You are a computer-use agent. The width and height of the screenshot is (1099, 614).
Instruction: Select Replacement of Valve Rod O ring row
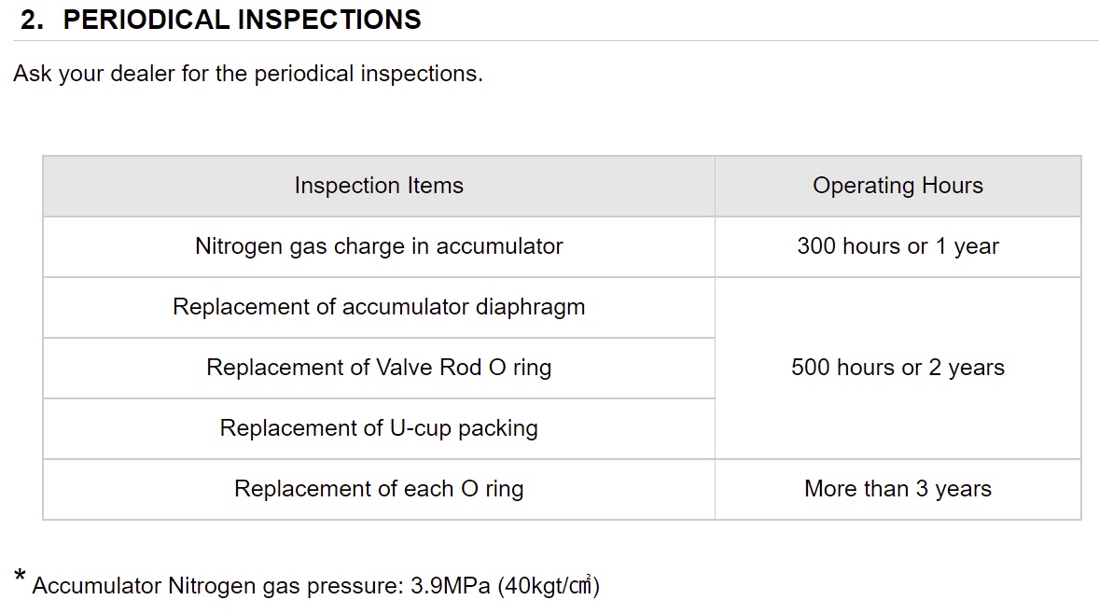(379, 368)
